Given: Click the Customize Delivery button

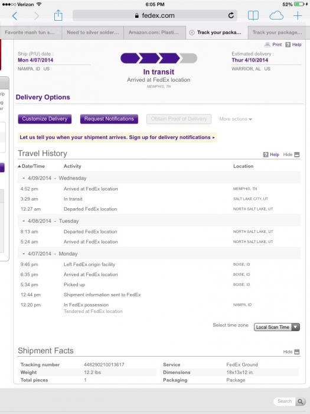Looking at the screenshot, I should [44, 119].
